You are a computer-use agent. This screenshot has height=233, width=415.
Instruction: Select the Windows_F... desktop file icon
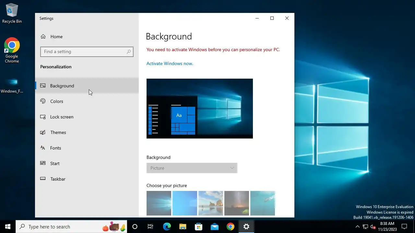pos(12,85)
